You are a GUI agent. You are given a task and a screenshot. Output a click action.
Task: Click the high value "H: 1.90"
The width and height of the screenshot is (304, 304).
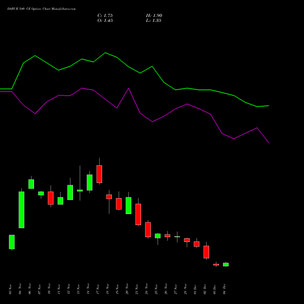[x=154, y=16]
